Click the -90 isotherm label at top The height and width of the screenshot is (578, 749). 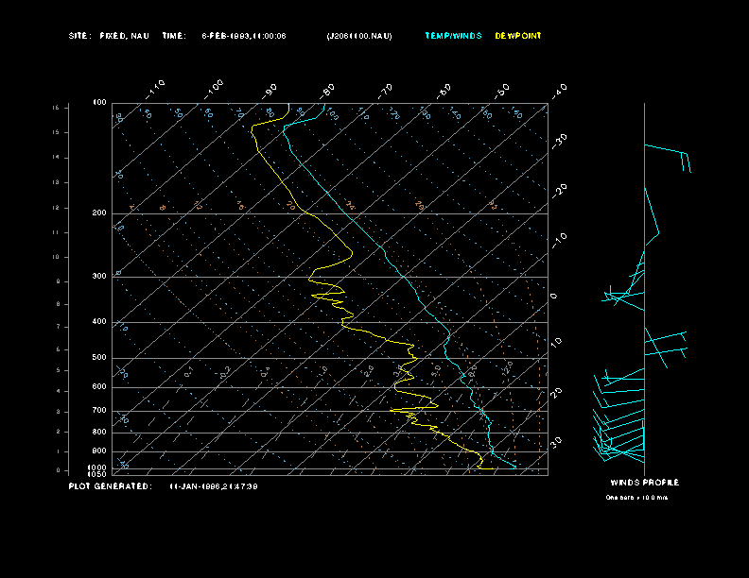(x=269, y=92)
